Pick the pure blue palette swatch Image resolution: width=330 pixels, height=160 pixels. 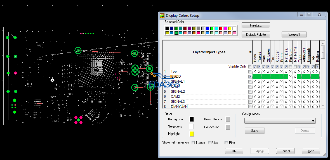click(207, 28)
